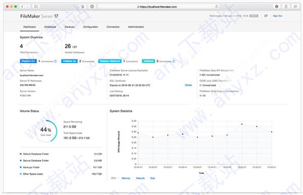Open the Administration tab
Viewport: 303px width, 195px height.
click(136, 27)
